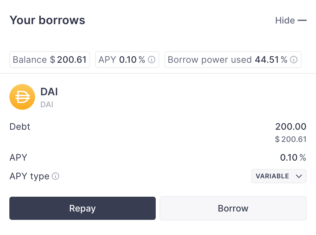This screenshot has width=316, height=235.
Task: Click the Balance $200.61 summary chip
Action: pyautogui.click(x=50, y=60)
